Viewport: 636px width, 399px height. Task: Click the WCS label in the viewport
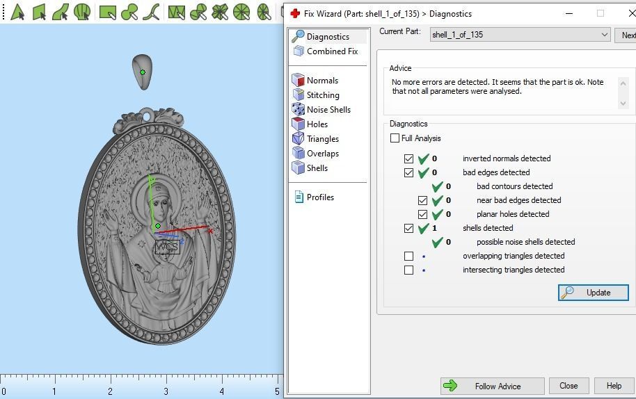point(167,247)
